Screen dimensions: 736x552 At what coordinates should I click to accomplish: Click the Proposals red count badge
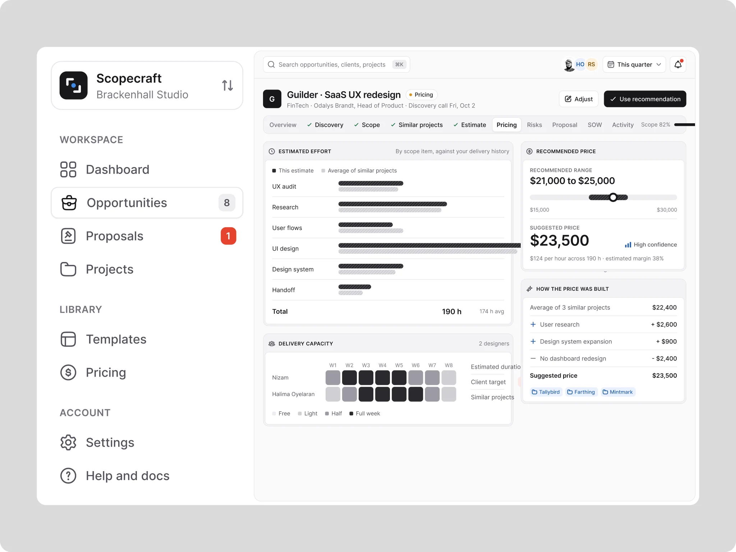pos(229,236)
